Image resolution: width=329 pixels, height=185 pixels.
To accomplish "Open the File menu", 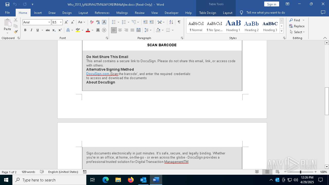I will tap(7, 13).
